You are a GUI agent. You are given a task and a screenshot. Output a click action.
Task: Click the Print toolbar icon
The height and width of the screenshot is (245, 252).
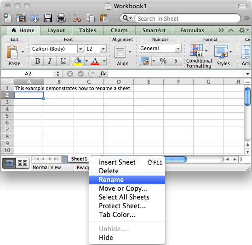coord(61,18)
